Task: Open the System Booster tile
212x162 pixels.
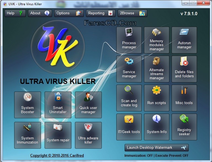Action: (x=28, y=105)
